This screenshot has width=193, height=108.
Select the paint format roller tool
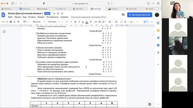(18, 22)
